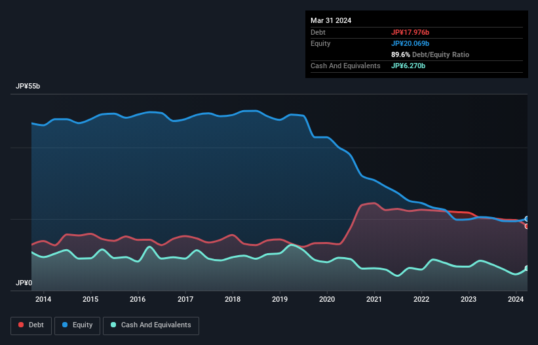The width and height of the screenshot is (538, 345).
Task: Click the JP¥6.270b cash value
Action: click(x=408, y=66)
